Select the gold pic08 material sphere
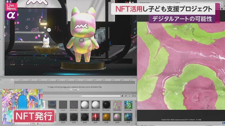 [x=106, y=117]
